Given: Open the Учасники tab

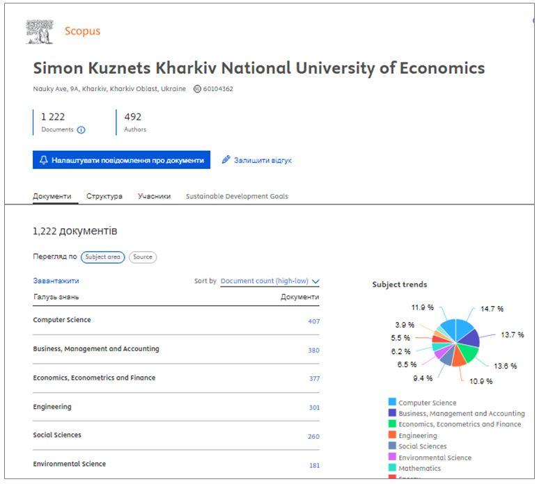Looking at the screenshot, I should [154, 196].
